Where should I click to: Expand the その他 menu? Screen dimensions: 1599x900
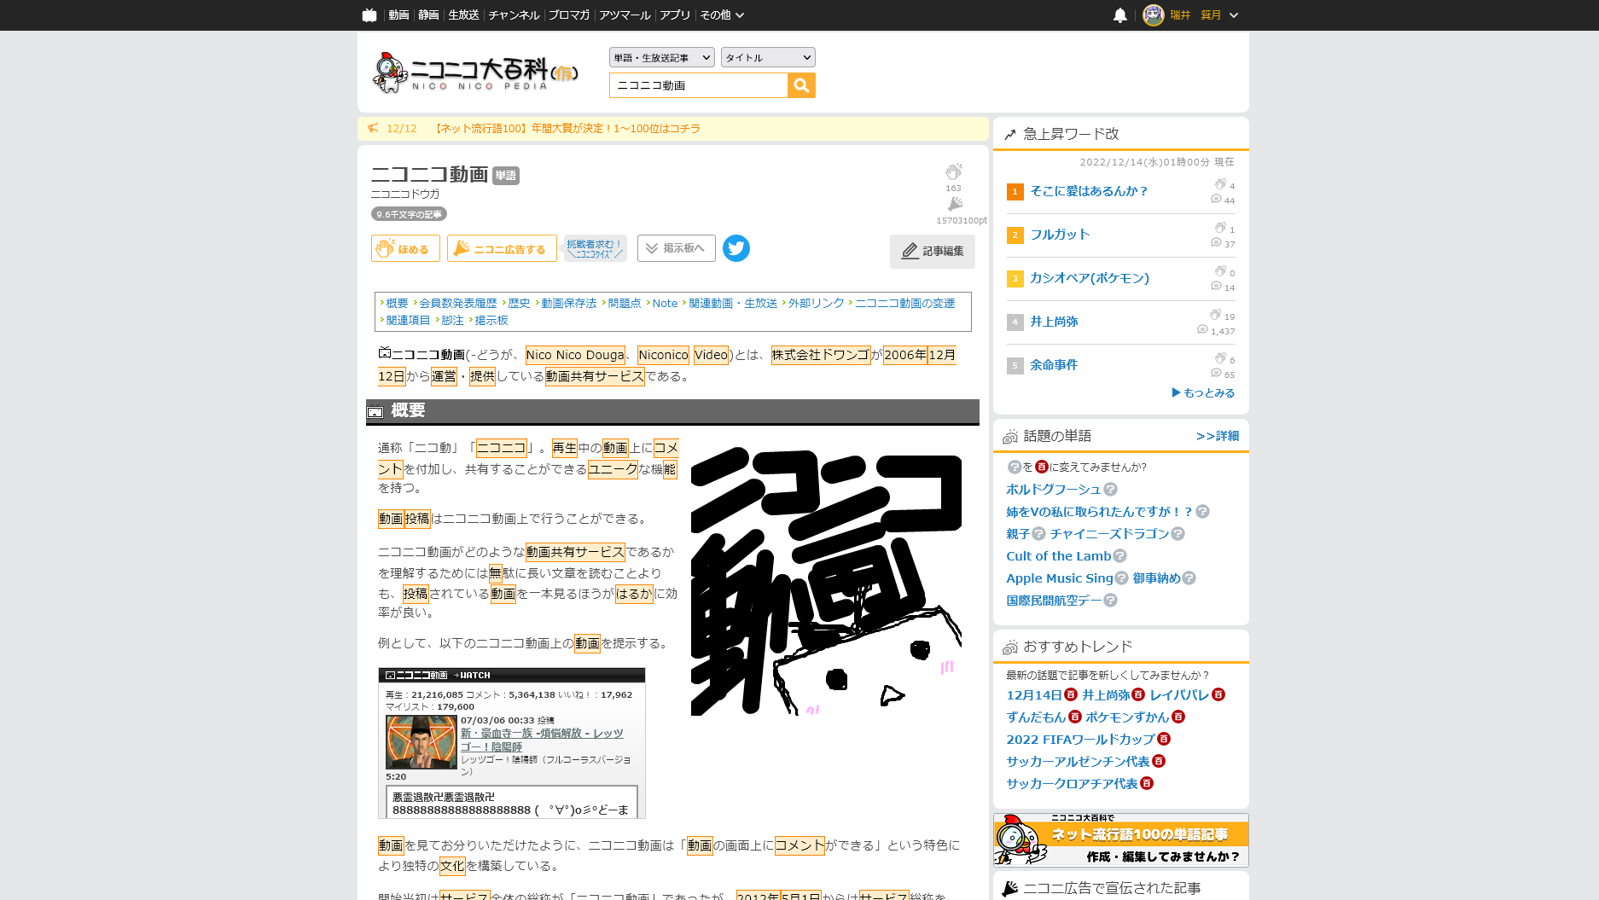pyautogui.click(x=722, y=15)
